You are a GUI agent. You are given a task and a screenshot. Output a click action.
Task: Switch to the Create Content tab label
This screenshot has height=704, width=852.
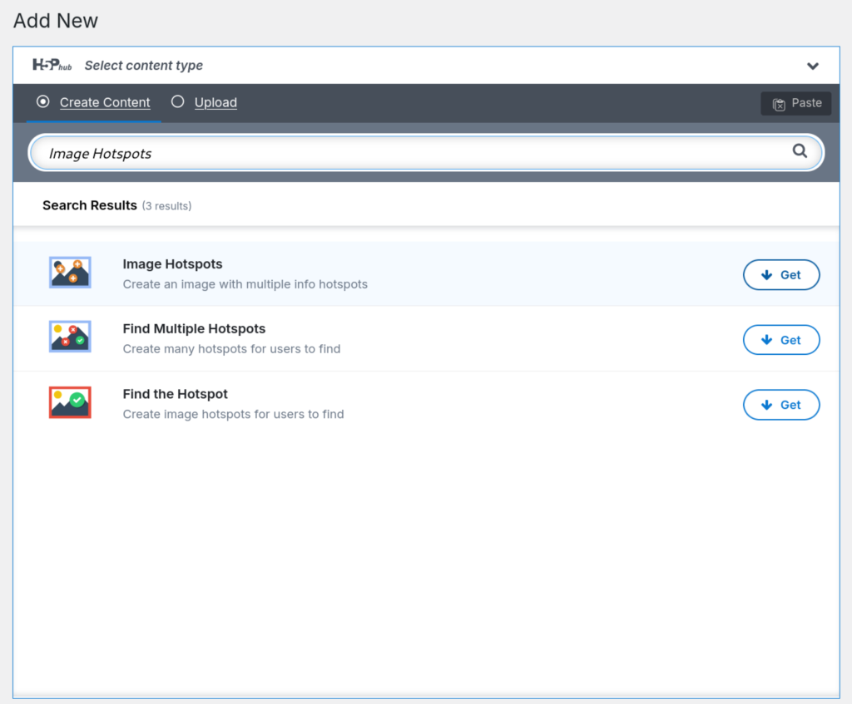click(x=105, y=103)
